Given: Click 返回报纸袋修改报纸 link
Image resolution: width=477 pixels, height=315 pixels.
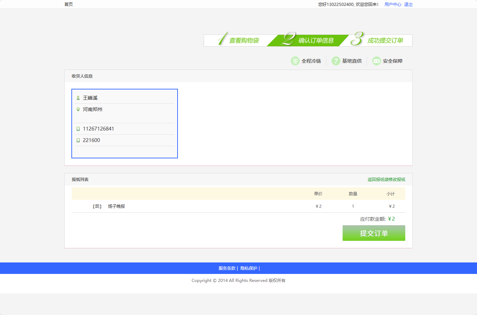Looking at the screenshot, I should [386, 180].
